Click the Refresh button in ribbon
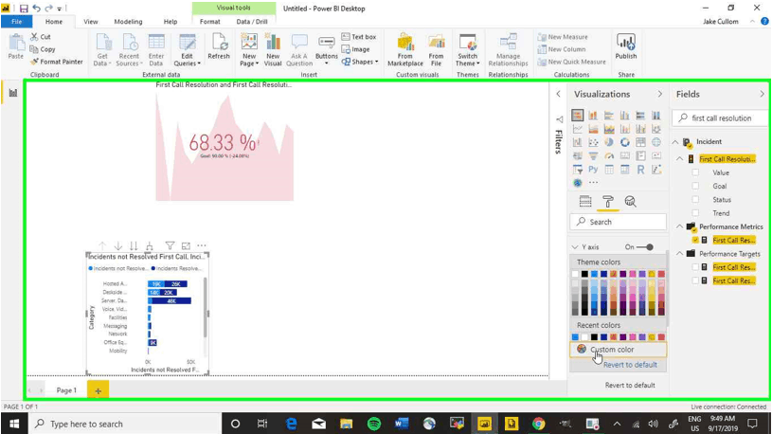The width and height of the screenshot is (772, 434). pyautogui.click(x=219, y=46)
